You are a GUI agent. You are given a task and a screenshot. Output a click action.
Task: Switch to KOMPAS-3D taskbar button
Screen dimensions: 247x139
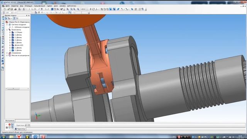pyautogui.click(x=35, y=136)
